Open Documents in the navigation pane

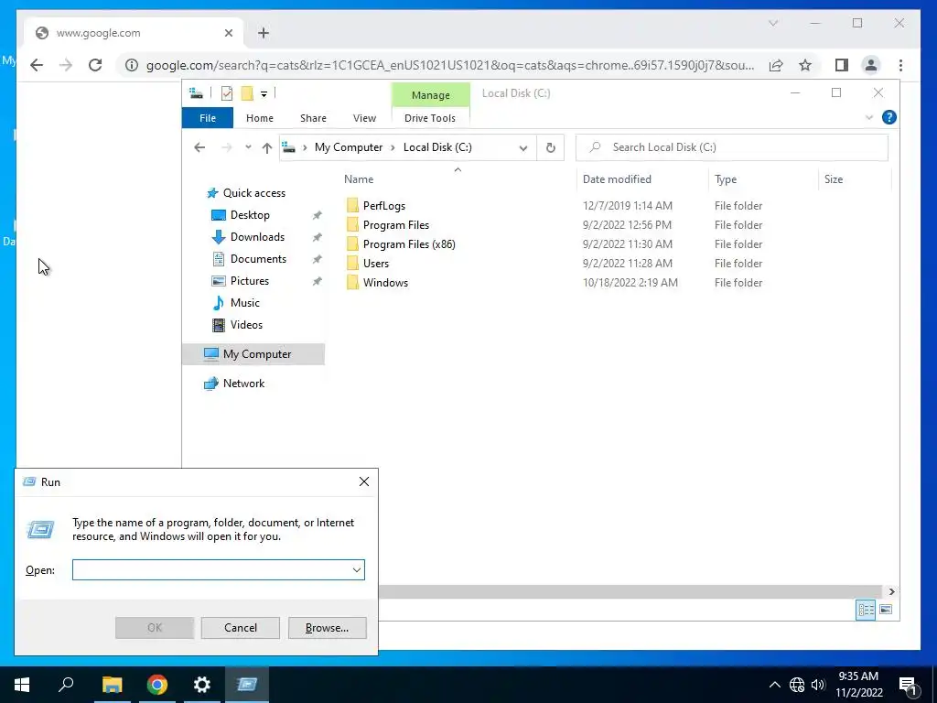tap(258, 259)
